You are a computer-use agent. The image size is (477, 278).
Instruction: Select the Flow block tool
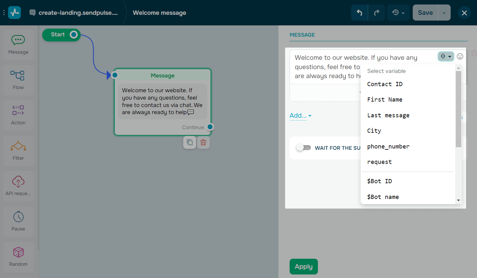tap(18, 80)
